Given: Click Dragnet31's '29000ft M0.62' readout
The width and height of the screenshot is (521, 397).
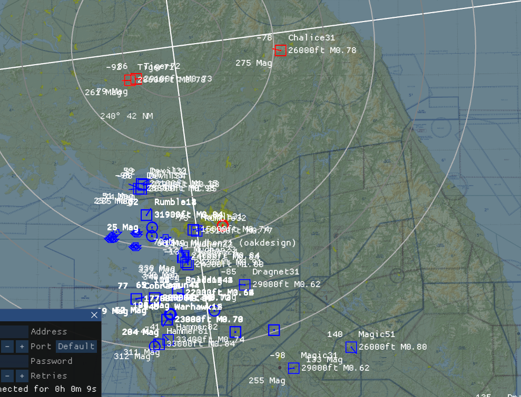Looking at the screenshot, I should point(287,284).
